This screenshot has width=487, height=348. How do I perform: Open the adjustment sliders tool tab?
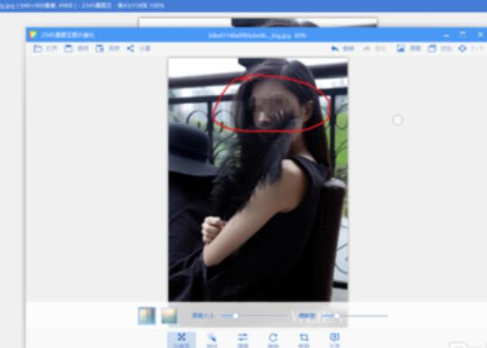coord(243,340)
